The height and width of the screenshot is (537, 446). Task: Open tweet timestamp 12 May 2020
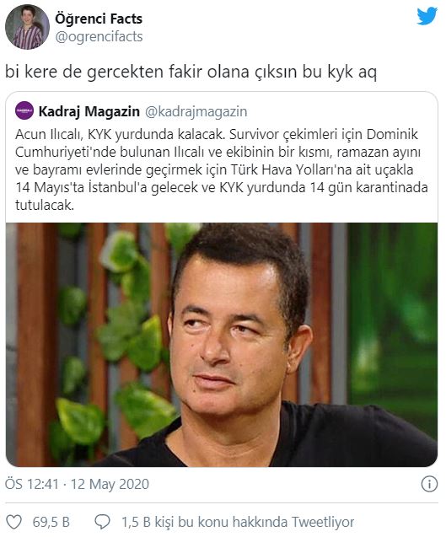(110, 484)
